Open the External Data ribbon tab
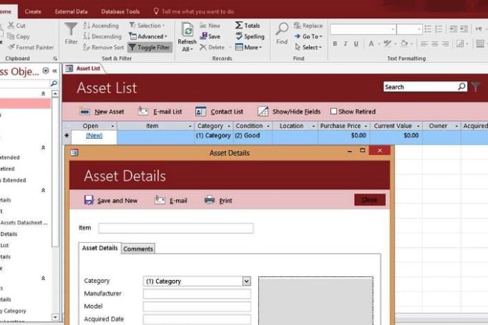 pyautogui.click(x=71, y=12)
